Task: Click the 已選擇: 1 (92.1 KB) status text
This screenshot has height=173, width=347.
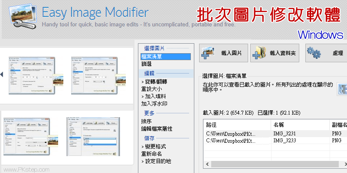Action: point(279,113)
